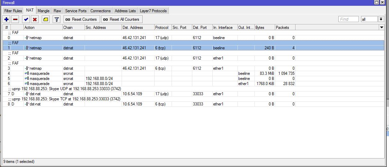389x167 pixels.
Task: Select the NAT tab
Action: (30, 11)
